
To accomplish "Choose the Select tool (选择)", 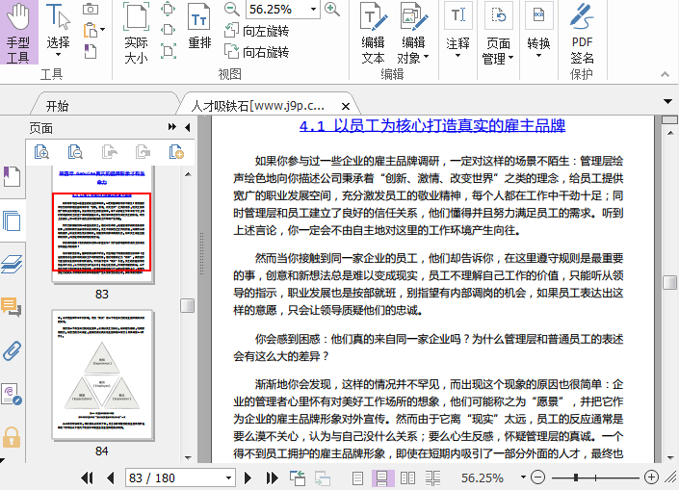I will point(58,31).
